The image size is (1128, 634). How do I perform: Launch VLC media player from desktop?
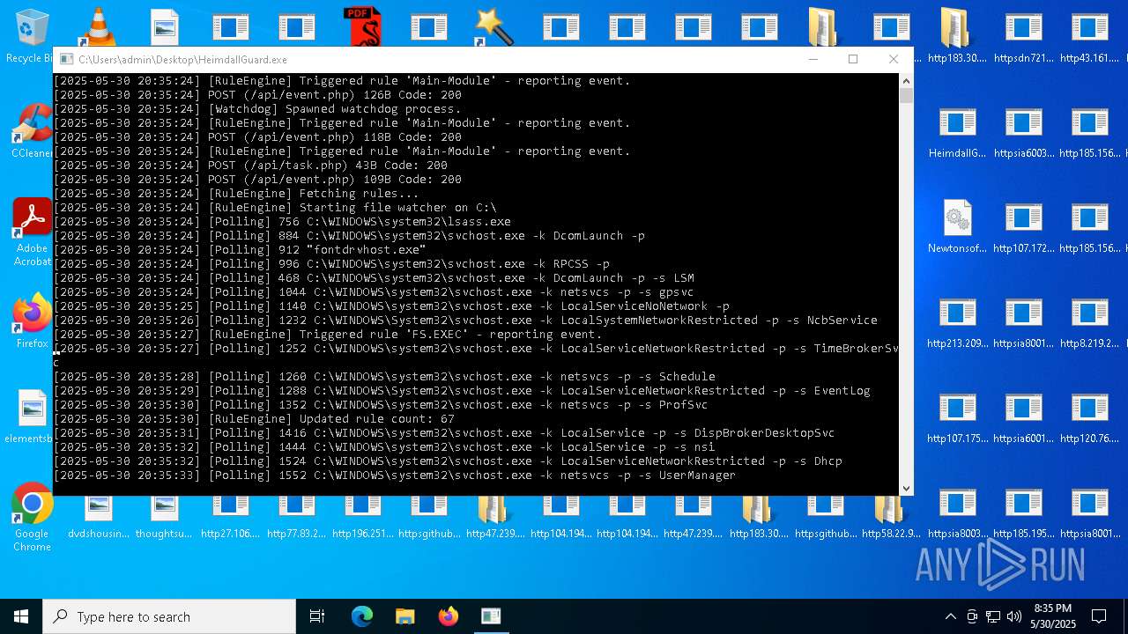(98, 26)
